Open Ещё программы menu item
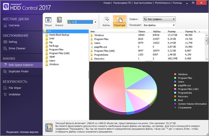 pos(143,3)
